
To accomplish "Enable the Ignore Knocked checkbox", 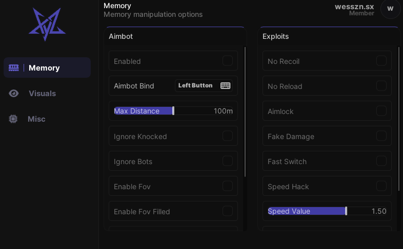I will (228, 136).
